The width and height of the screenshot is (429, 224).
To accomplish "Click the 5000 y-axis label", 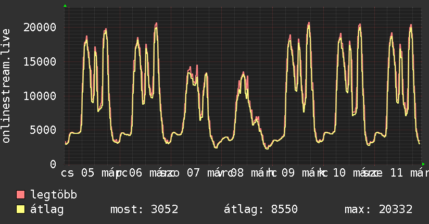I will coord(43,130).
